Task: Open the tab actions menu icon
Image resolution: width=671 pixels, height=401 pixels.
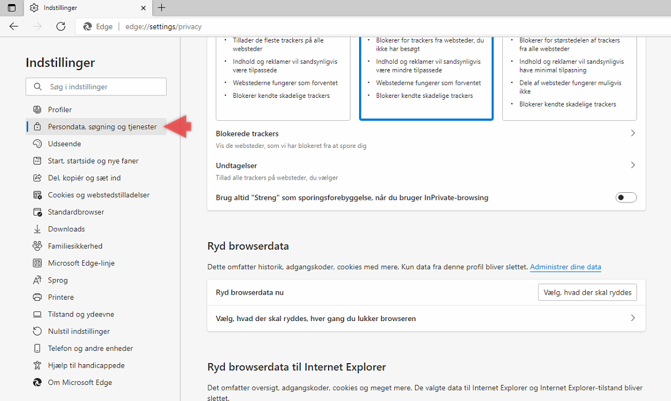Action: 12,7
